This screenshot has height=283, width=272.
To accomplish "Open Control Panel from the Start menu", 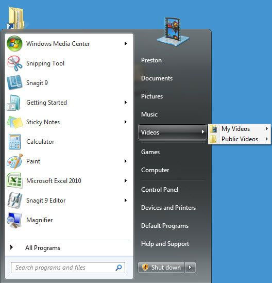I will (160, 190).
